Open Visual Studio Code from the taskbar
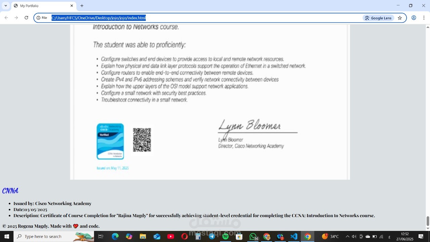The height and width of the screenshot is (242, 430). click(294, 237)
